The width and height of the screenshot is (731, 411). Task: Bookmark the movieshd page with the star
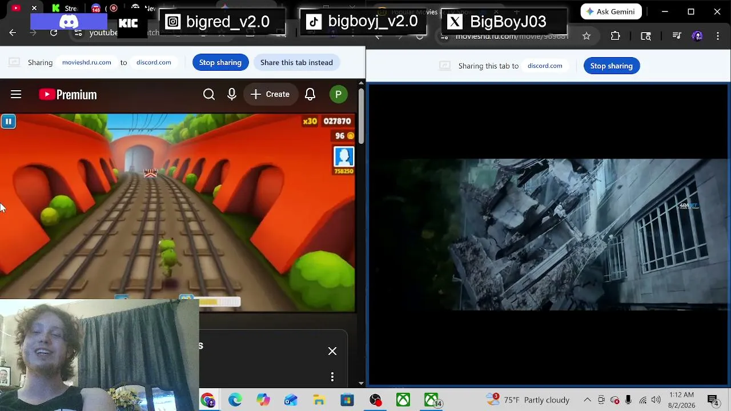click(587, 36)
